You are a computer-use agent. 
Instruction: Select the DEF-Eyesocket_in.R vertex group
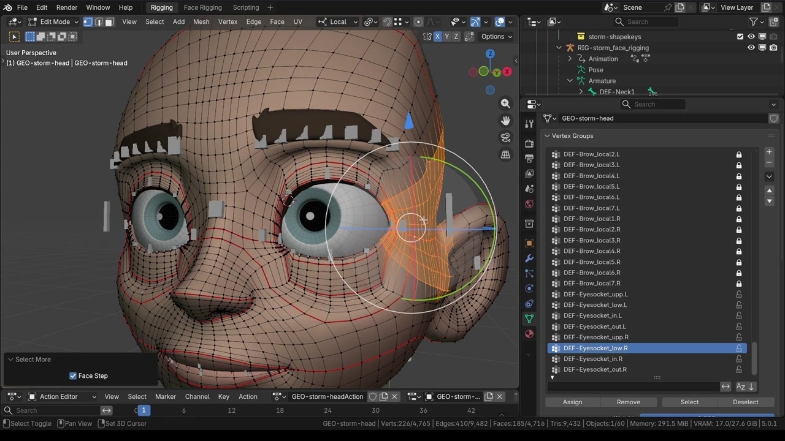592,359
